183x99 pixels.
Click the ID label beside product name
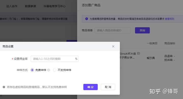click(x=139, y=53)
